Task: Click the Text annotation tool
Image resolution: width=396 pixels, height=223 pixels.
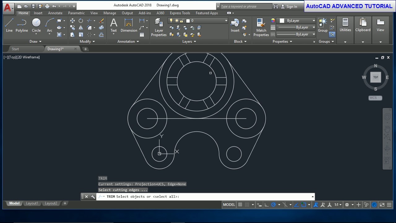Action: [x=114, y=25]
